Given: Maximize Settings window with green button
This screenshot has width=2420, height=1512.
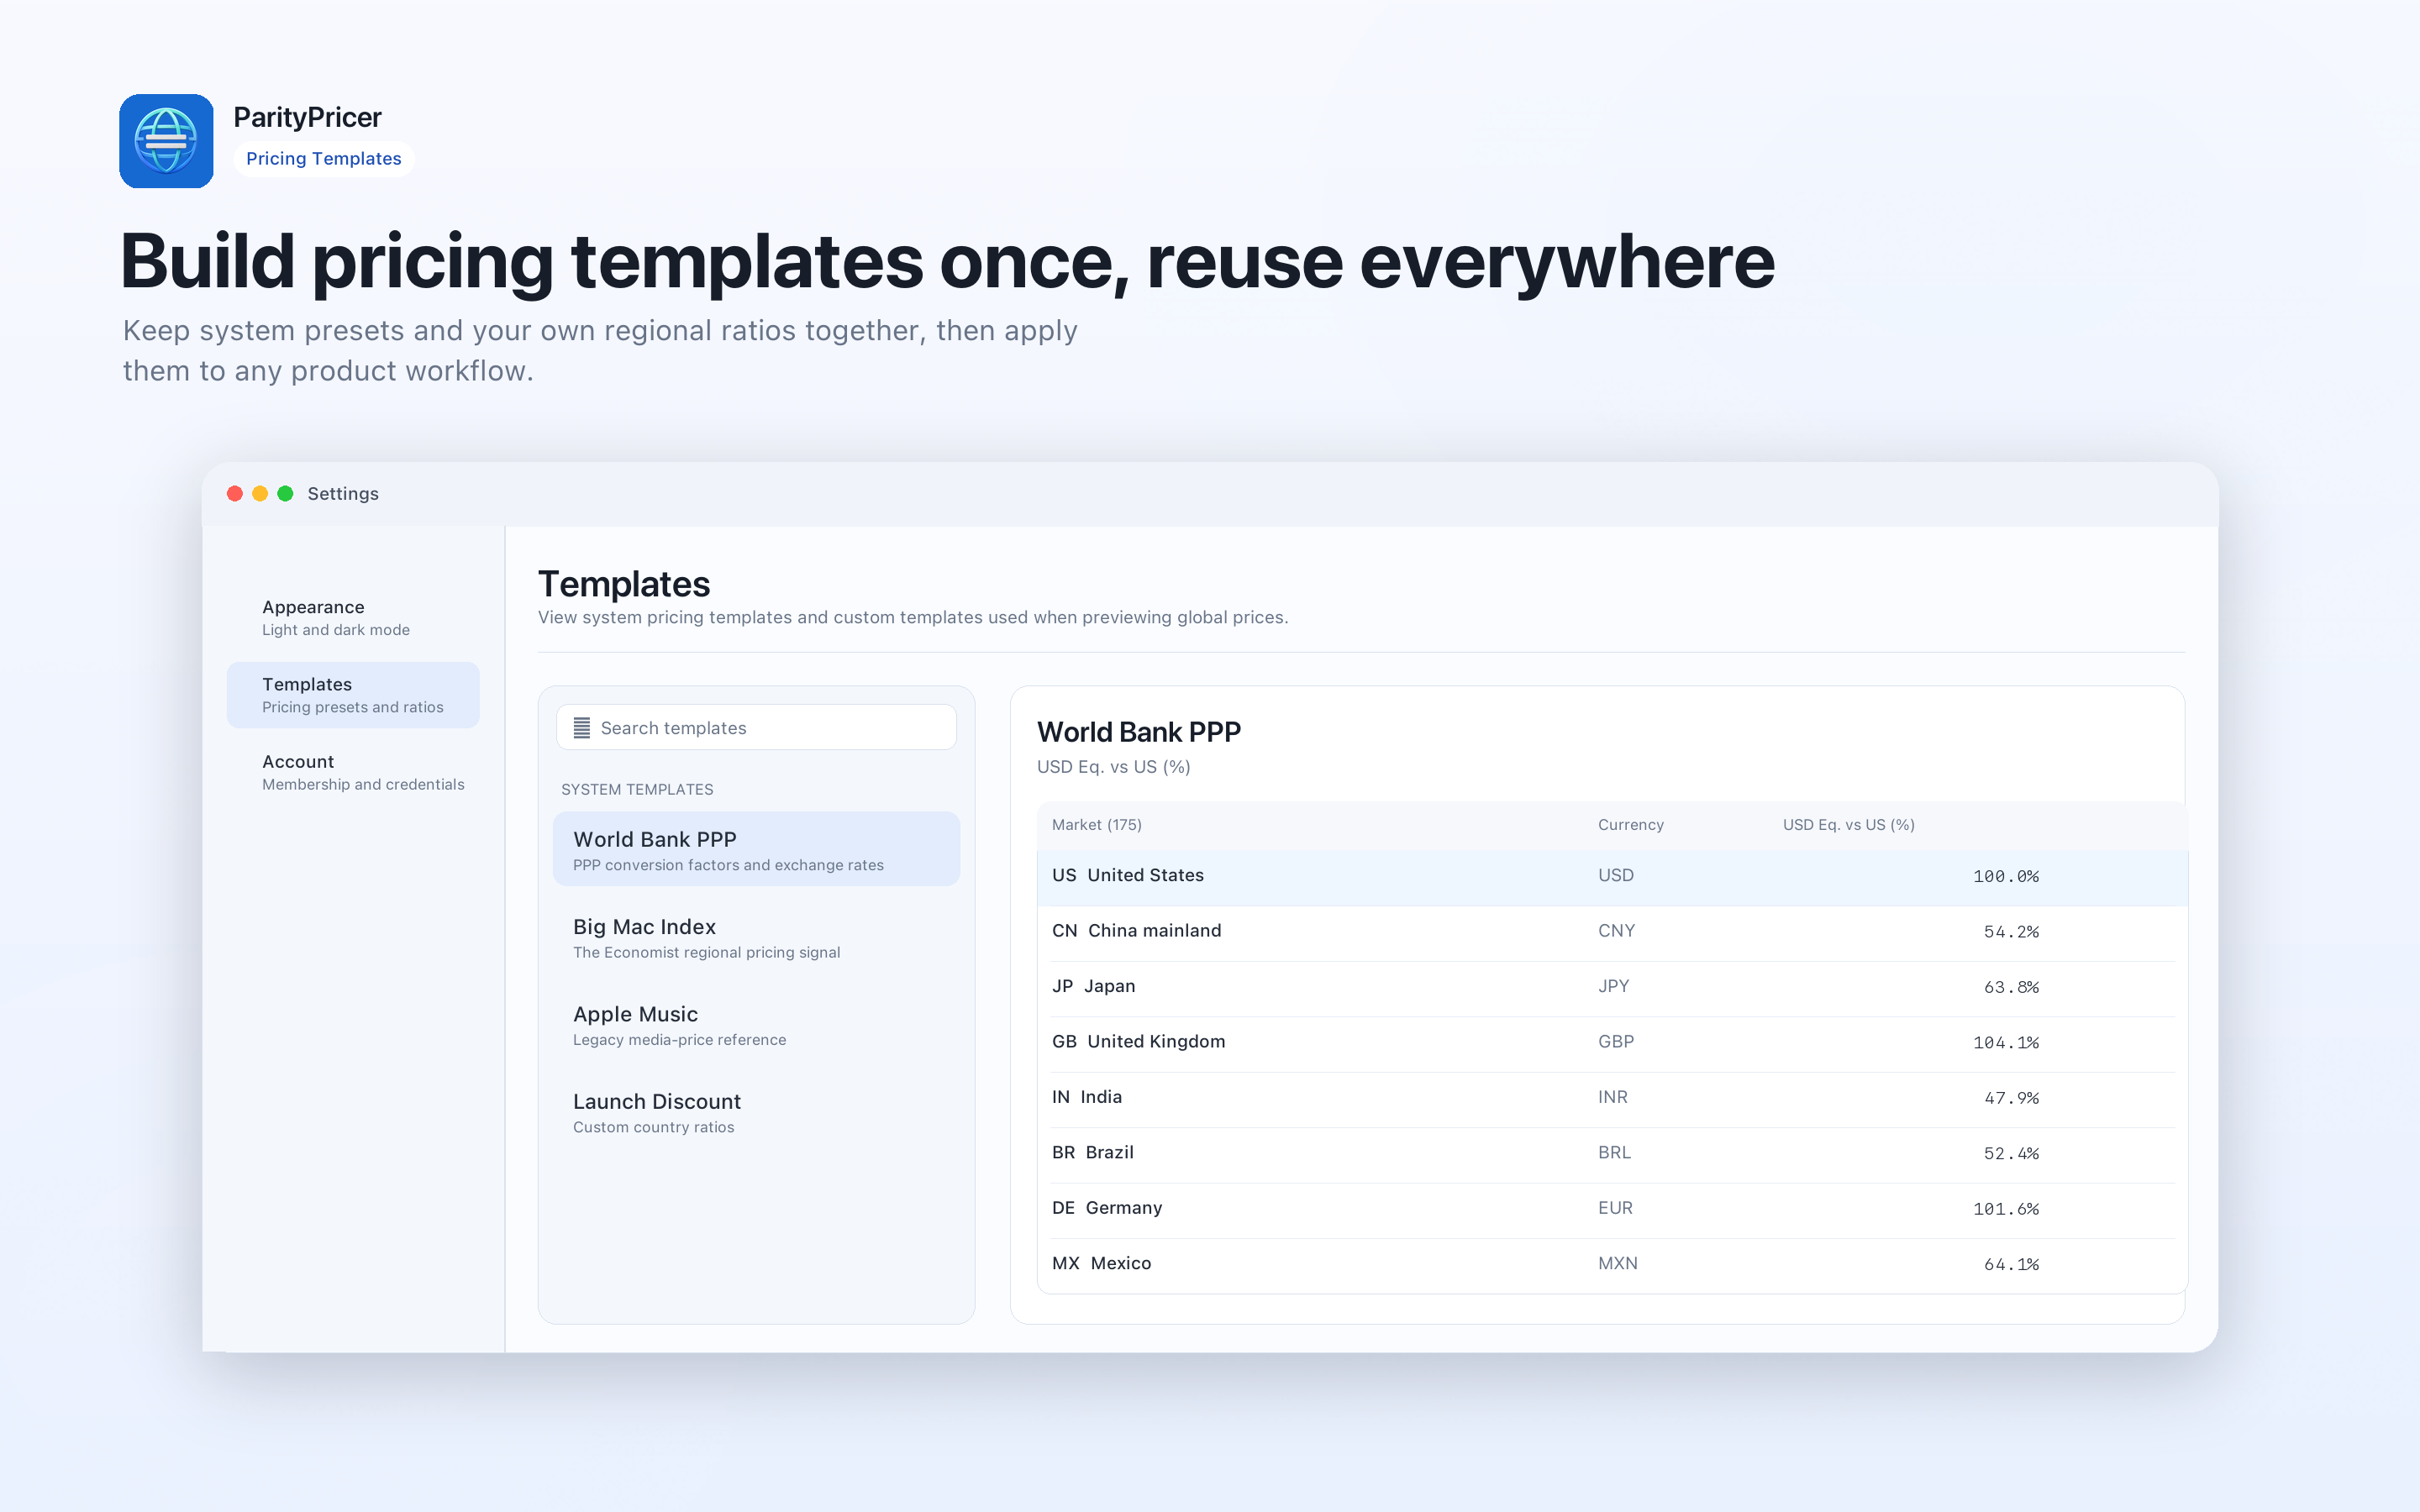Looking at the screenshot, I should tap(285, 494).
